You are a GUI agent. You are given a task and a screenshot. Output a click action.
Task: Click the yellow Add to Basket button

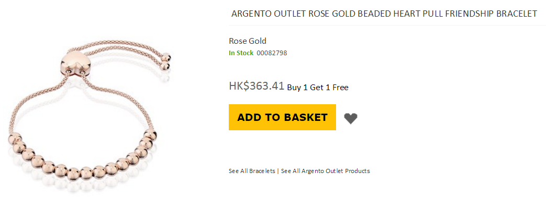(282, 117)
